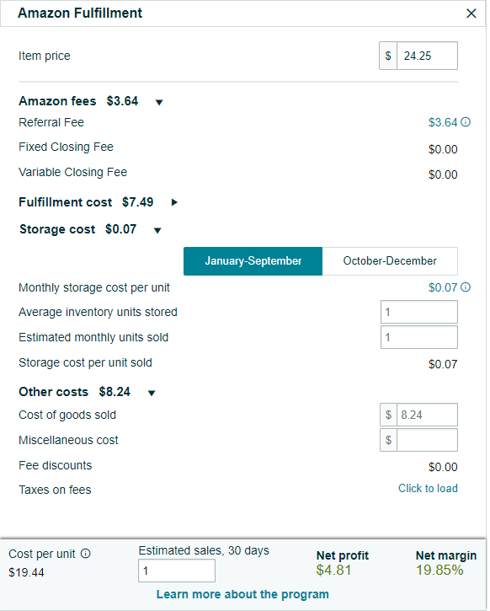Collapse the Amazon fees section
The image size is (490, 611).
click(x=159, y=103)
